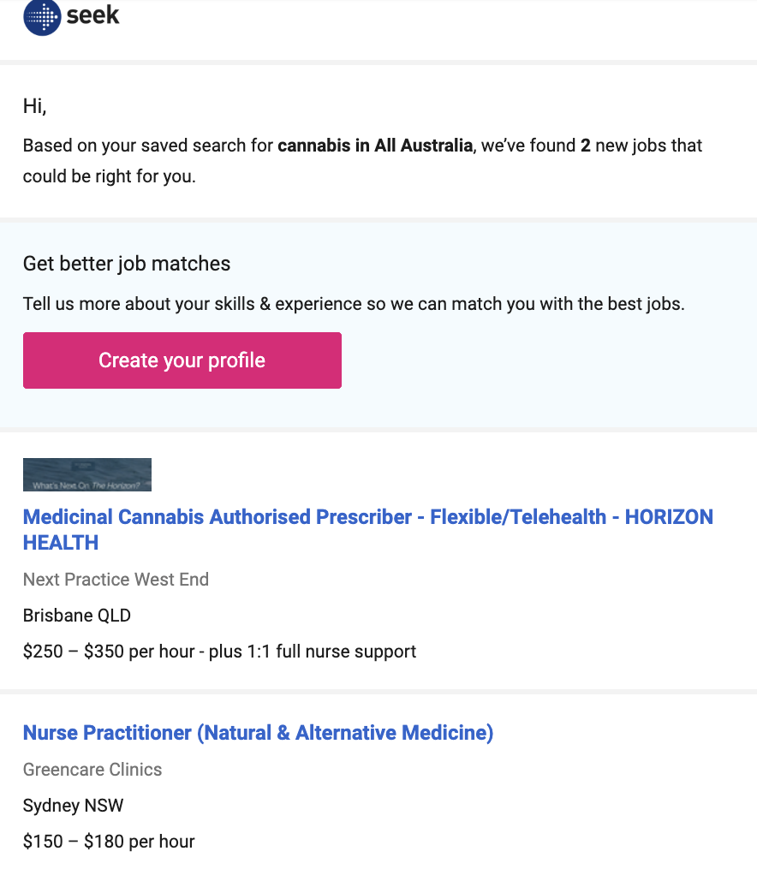Open Medicinal Cannabis Authorised Prescriber job link
757x875 pixels.
367,517
